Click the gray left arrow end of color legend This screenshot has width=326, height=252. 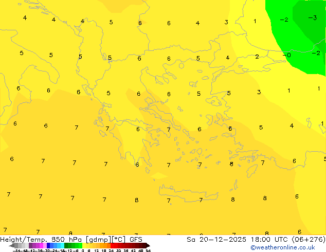(12, 246)
